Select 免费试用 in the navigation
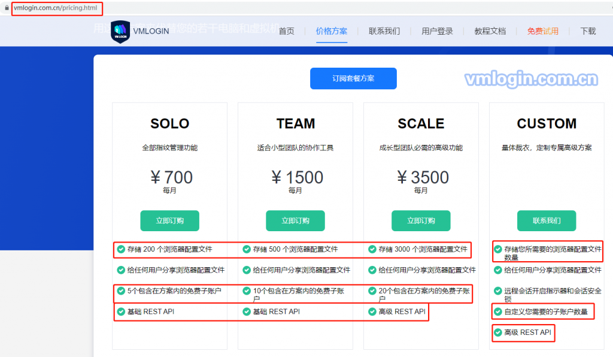The image size is (613, 357). [542, 31]
